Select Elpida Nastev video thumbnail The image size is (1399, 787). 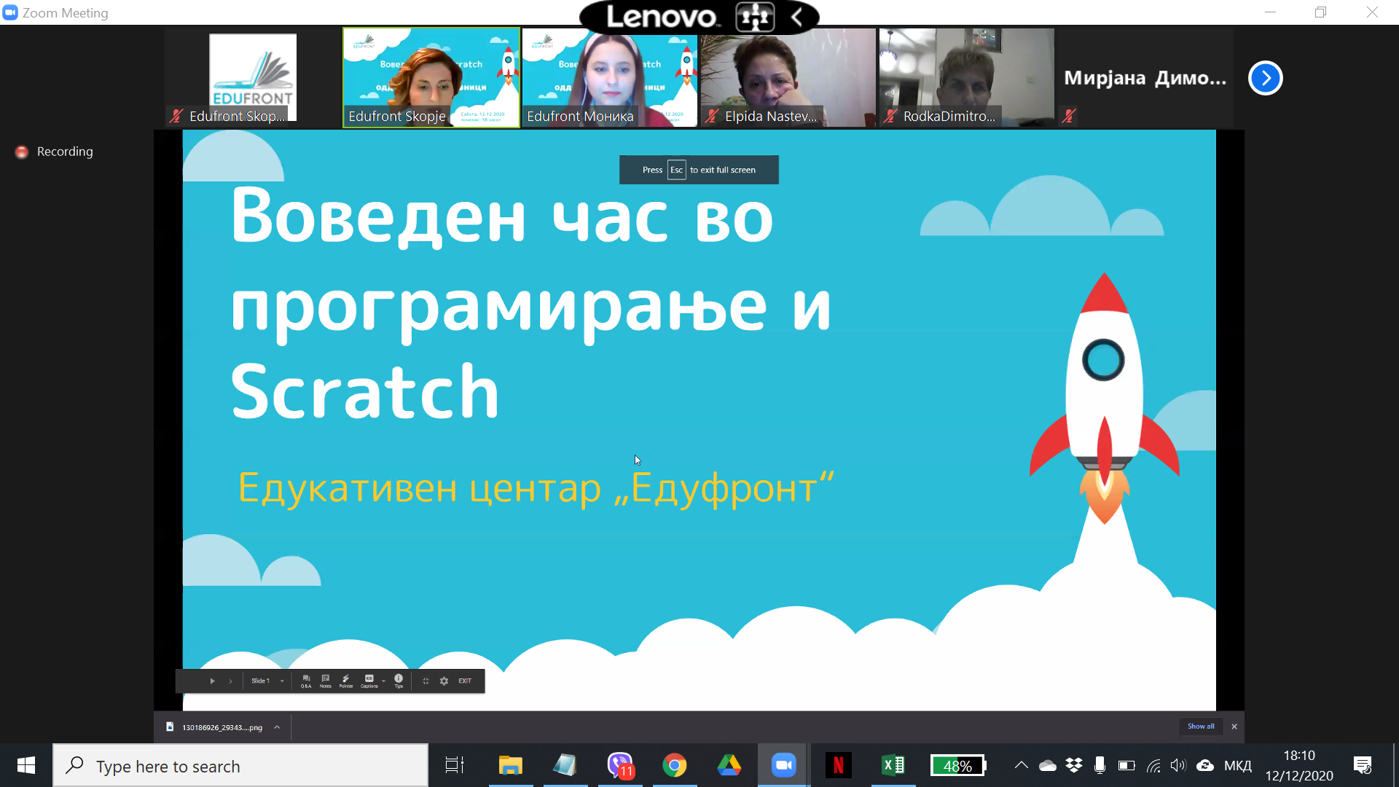click(x=788, y=78)
